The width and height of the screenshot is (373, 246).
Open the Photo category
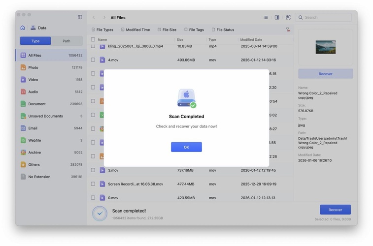(x=51, y=67)
